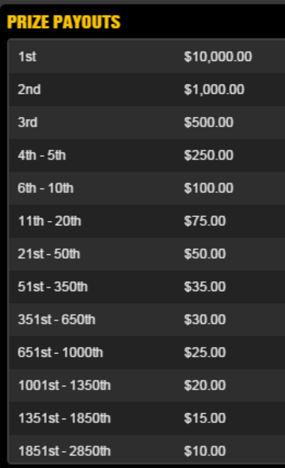Select the 651st - 1000th payout row

pyautogui.click(x=147, y=352)
